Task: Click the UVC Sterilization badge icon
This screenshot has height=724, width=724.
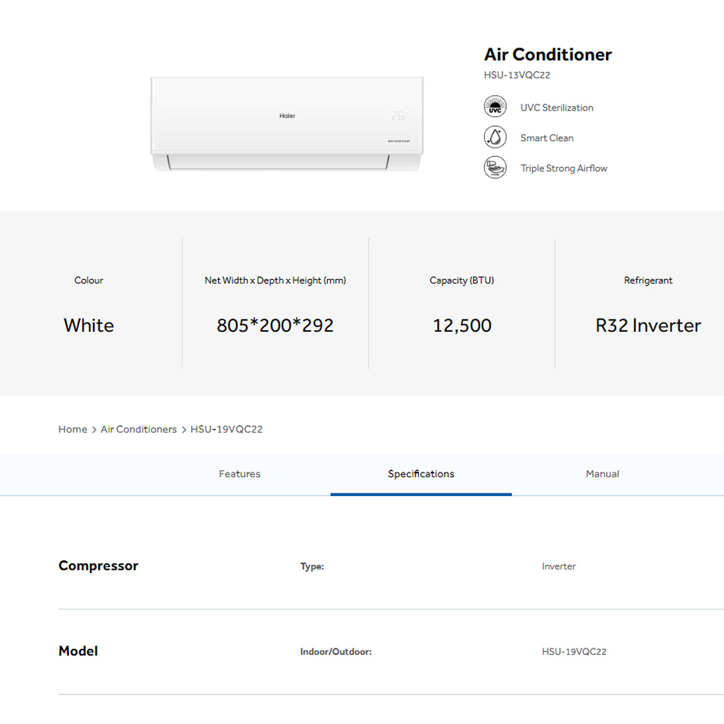Action: coord(495,106)
